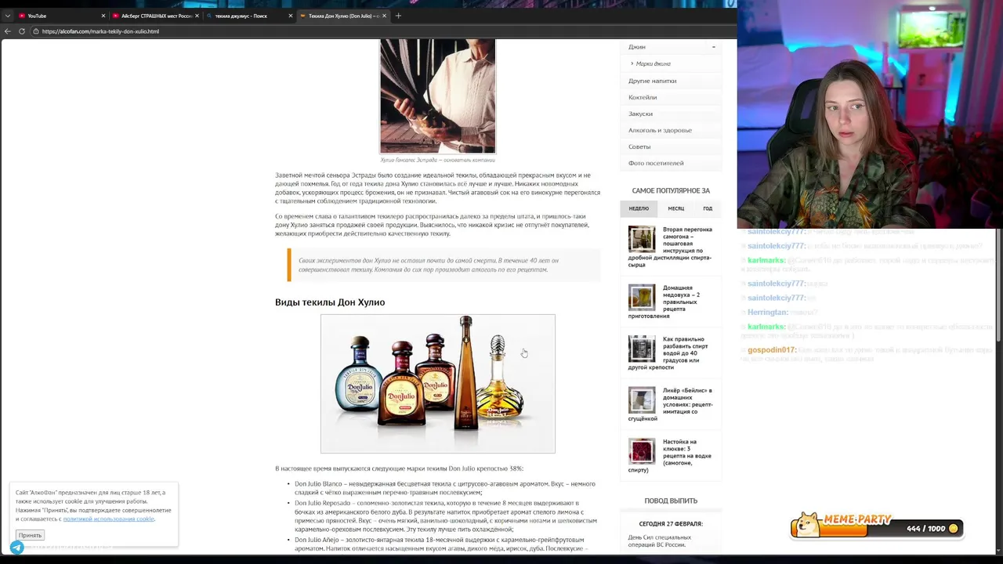Open Ликёр «Бейлис» recipe link
The height and width of the screenshot is (564, 1003).
671,404
